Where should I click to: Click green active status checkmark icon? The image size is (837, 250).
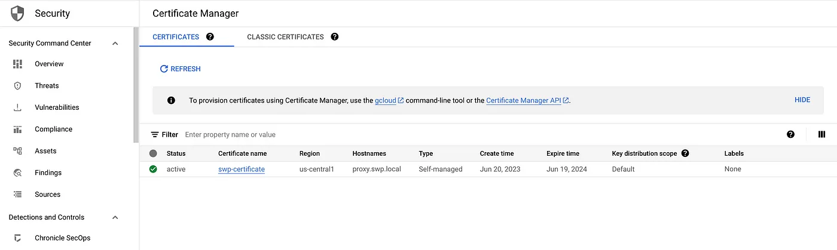[x=153, y=169]
